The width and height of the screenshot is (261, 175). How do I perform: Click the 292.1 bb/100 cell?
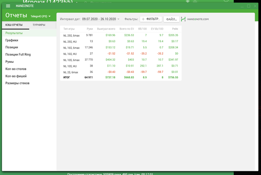coord(143,66)
